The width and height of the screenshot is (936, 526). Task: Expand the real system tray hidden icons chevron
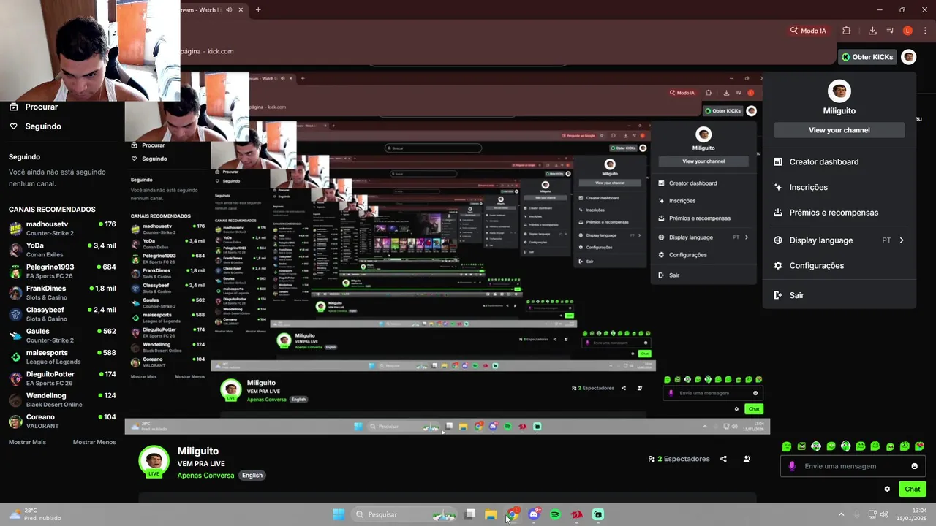pos(841,514)
